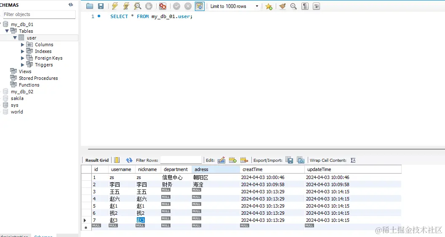The image size is (445, 237).
Task: Select the my_db_02 schema
Action: pyautogui.click(x=22, y=92)
